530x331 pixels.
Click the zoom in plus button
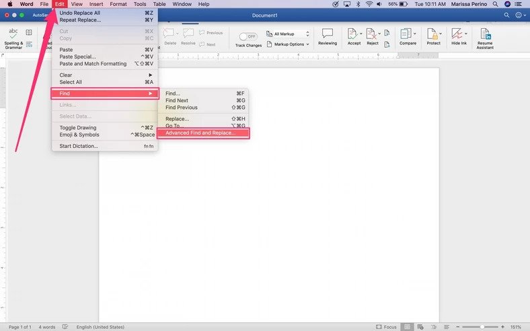click(502, 327)
